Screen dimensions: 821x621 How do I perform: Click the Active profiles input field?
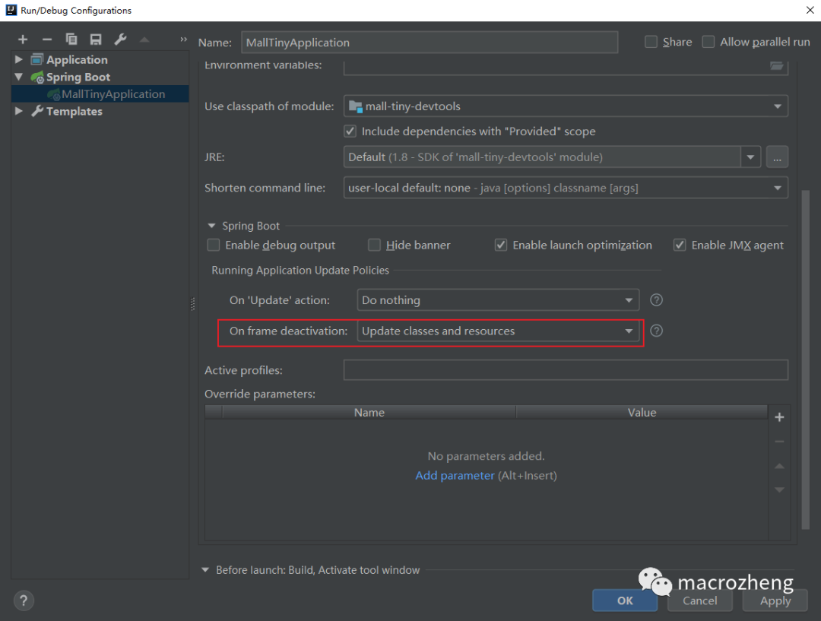(566, 370)
